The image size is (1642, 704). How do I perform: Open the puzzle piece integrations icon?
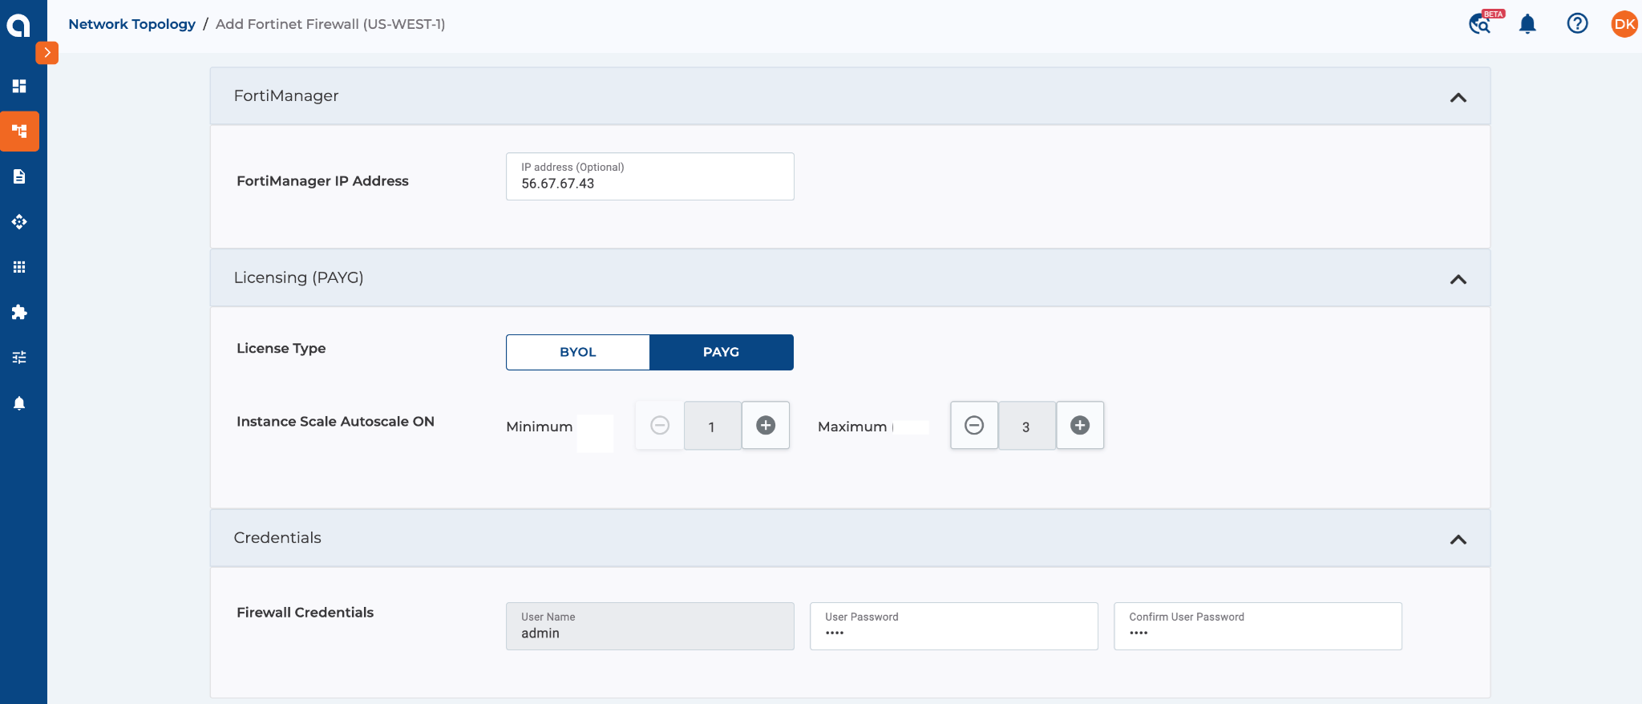click(x=19, y=312)
